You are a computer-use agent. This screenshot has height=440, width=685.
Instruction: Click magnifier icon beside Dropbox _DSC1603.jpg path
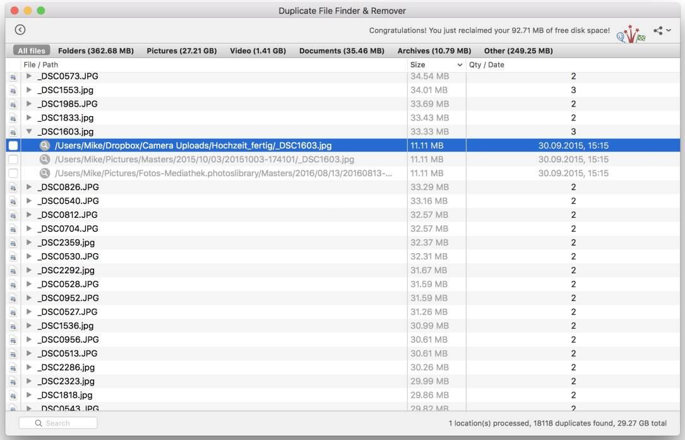pos(45,146)
